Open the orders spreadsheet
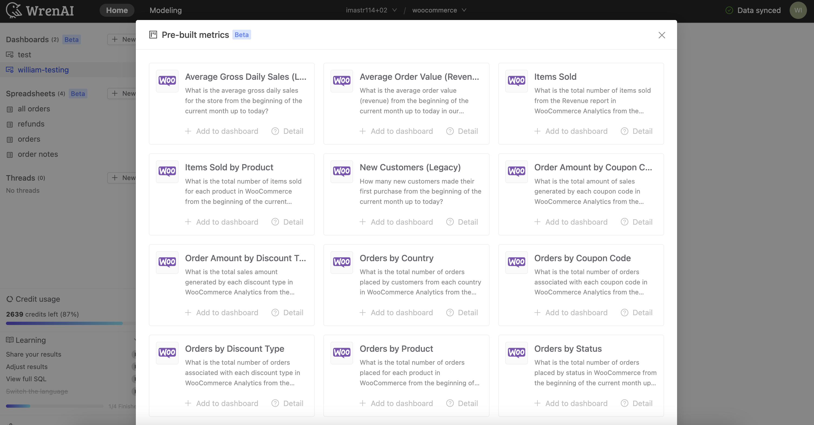Viewport: 814px width, 425px height. coord(68,139)
